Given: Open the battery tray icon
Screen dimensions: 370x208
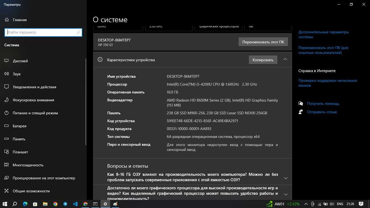Looking at the screenshot, I should [325, 204].
